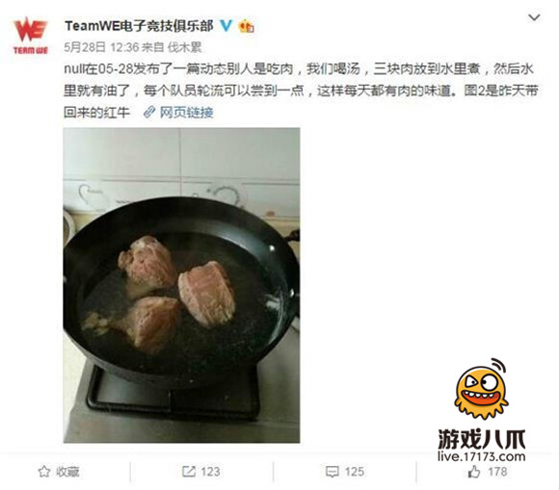Open the 伐木累 source link
This screenshot has height=490, width=559.
pyautogui.click(x=185, y=47)
